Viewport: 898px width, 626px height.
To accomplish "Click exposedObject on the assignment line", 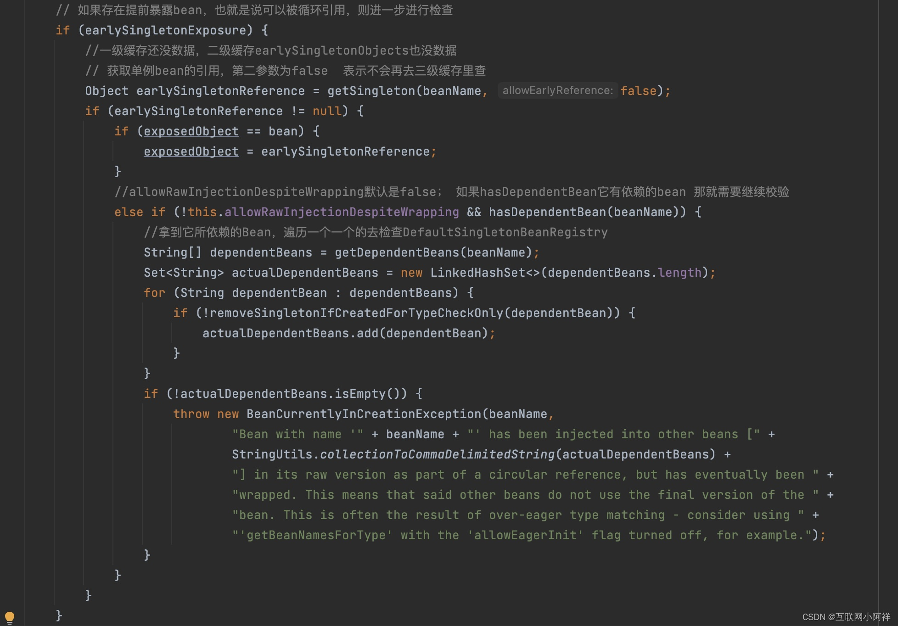I will pos(191,151).
